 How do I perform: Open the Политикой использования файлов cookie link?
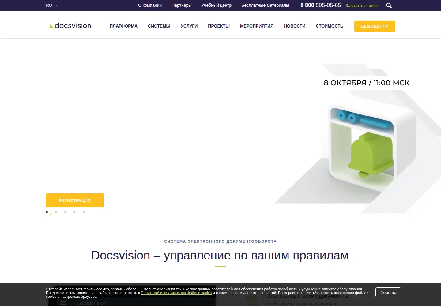coord(176,293)
